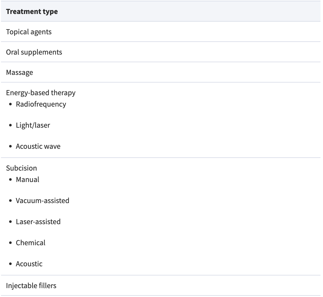
Task: Click the bullet before Radiofrequency
Action: 10,104
